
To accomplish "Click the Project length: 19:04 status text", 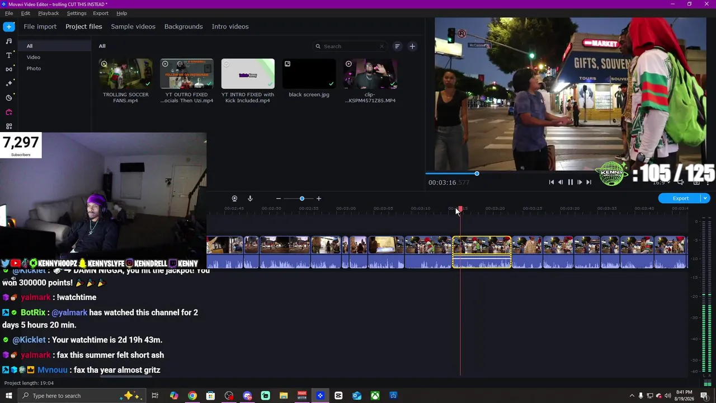I will 29,383.
